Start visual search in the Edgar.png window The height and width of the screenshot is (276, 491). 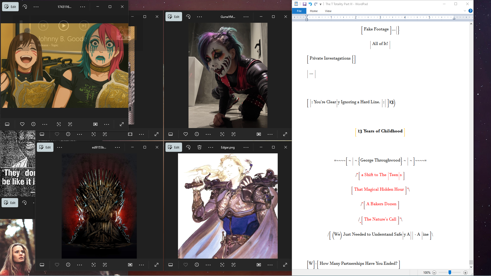pos(222,265)
